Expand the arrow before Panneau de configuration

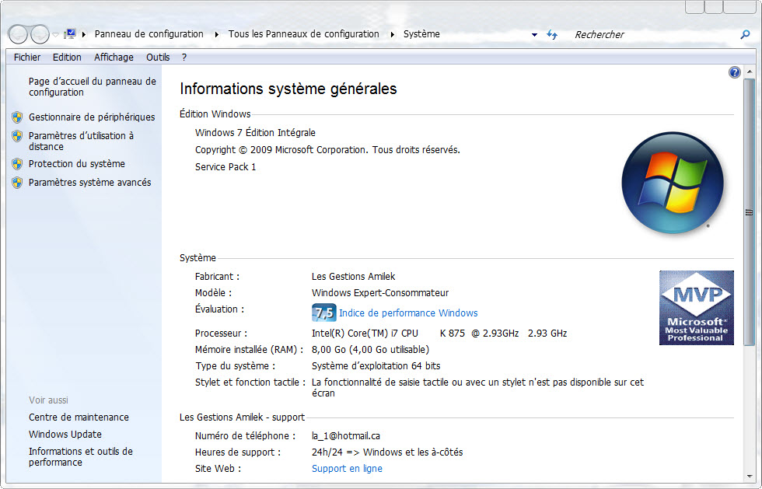84,34
